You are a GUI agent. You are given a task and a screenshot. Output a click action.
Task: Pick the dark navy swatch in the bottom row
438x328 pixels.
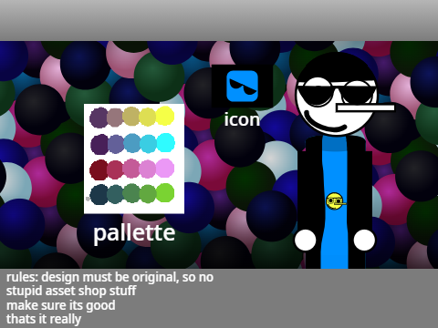(99, 195)
